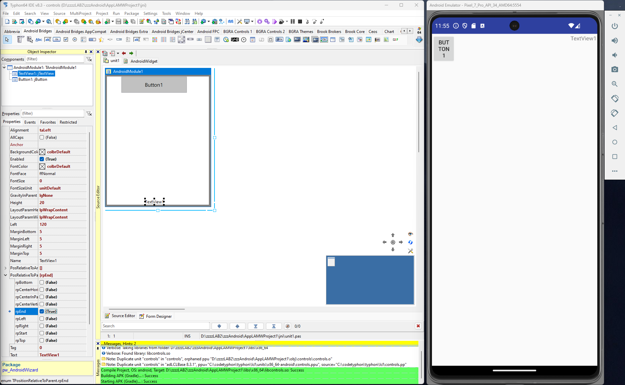Open dropdown arrow next to run-with-debug icon
The height and width of the screenshot is (385, 625).
pos(287,21)
